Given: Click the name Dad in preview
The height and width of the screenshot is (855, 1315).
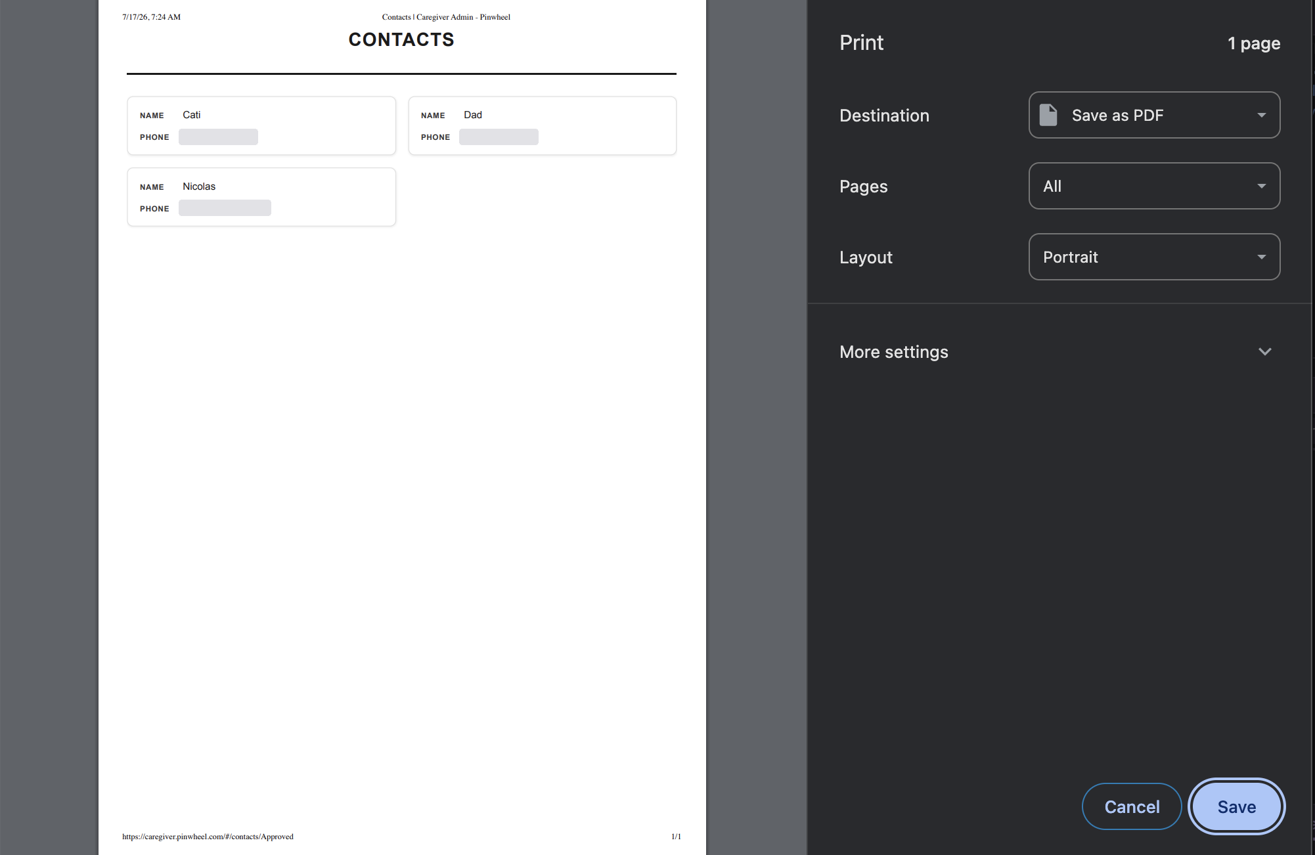Looking at the screenshot, I should pos(473,115).
